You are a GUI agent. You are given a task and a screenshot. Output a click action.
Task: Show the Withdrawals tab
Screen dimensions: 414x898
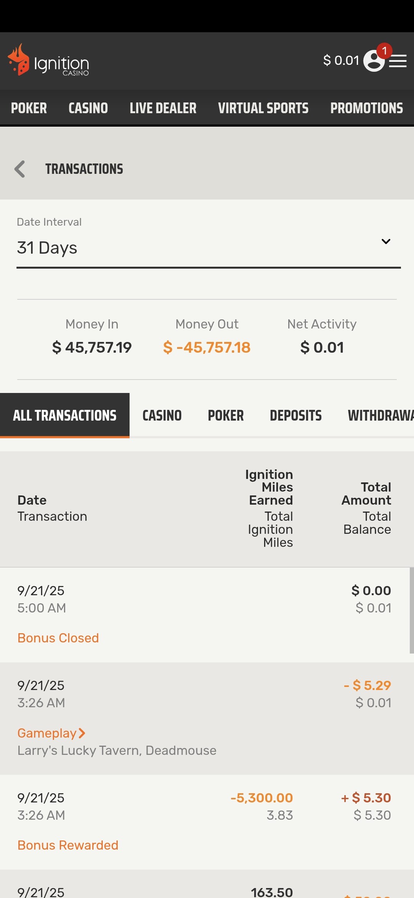380,416
